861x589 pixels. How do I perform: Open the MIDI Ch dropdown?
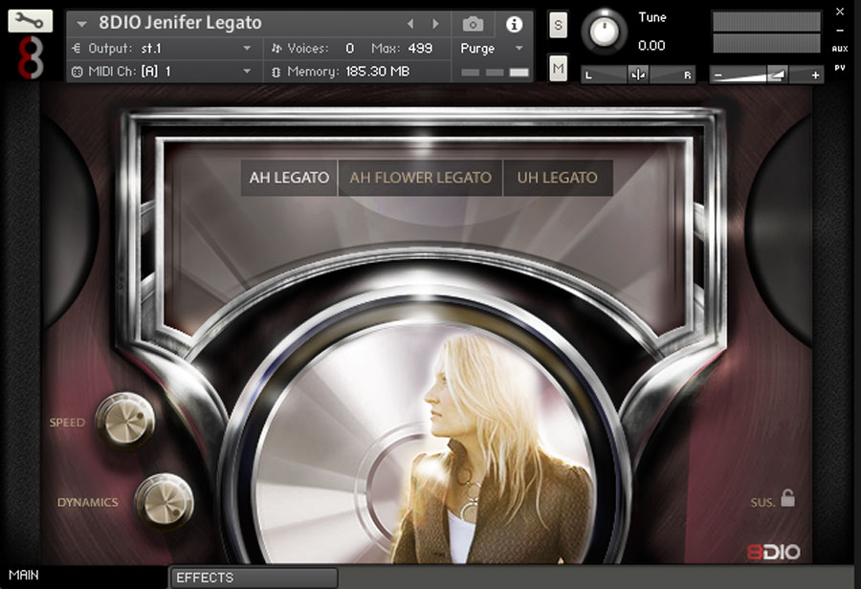(247, 72)
